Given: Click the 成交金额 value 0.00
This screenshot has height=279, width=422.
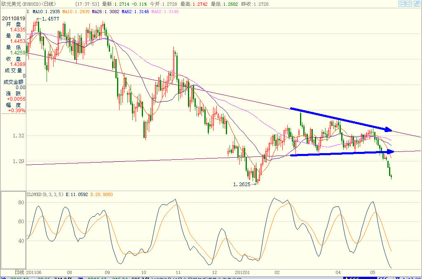Looking at the screenshot, I should (21, 87).
